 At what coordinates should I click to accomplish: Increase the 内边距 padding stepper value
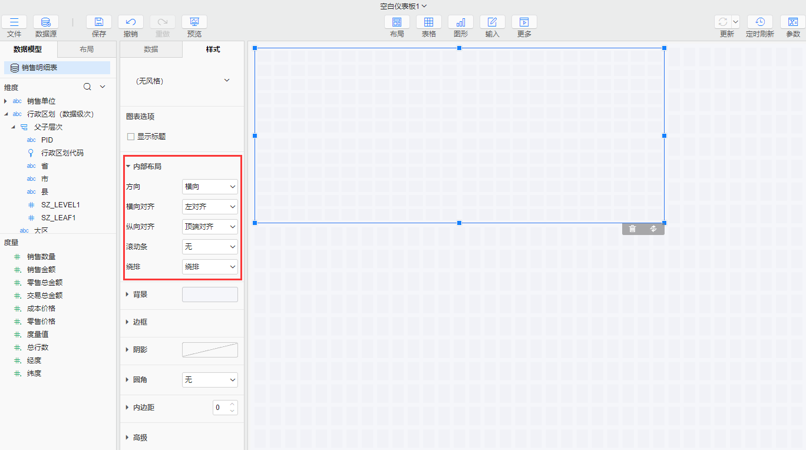click(x=232, y=404)
